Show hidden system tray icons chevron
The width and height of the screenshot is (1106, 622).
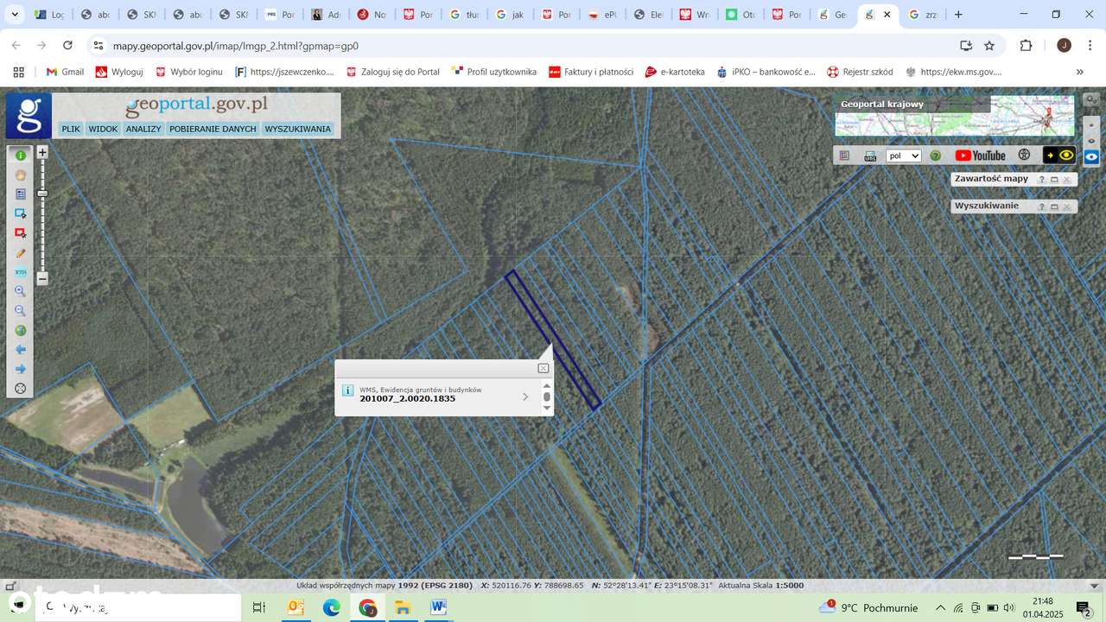point(940,608)
